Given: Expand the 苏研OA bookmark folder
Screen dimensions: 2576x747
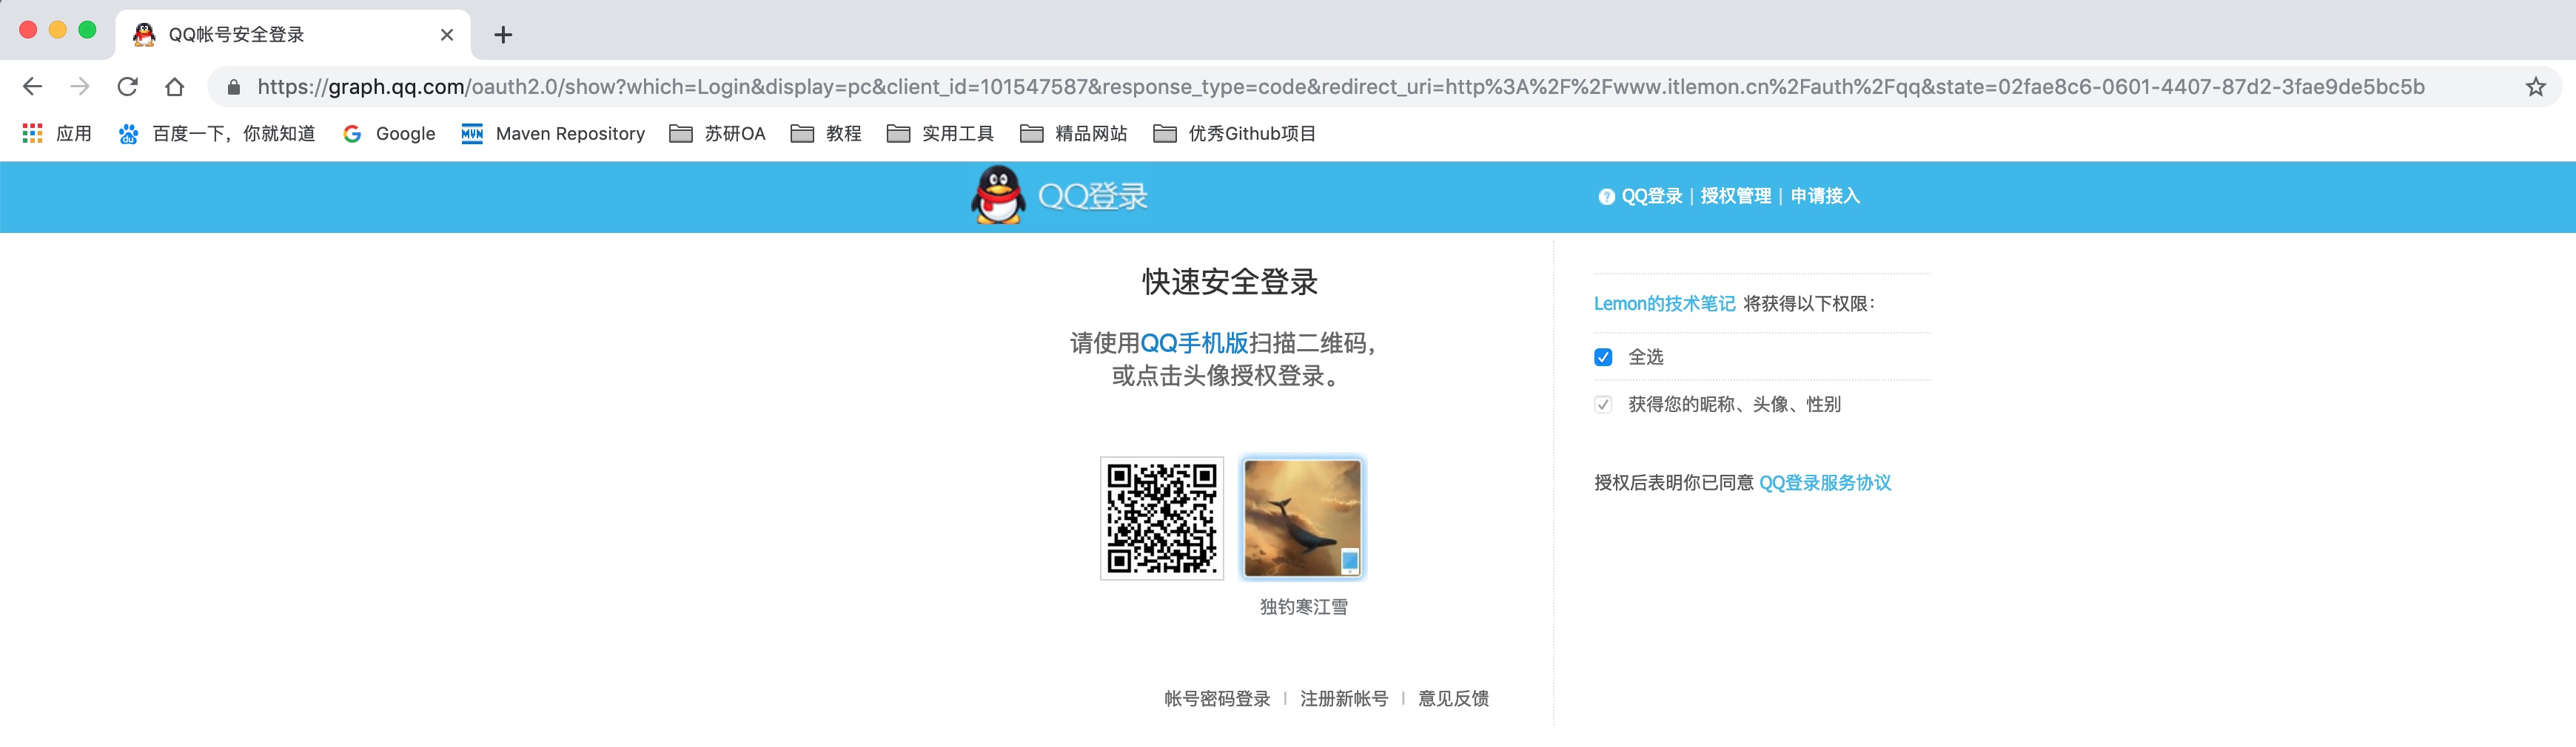Looking at the screenshot, I should coord(718,134).
